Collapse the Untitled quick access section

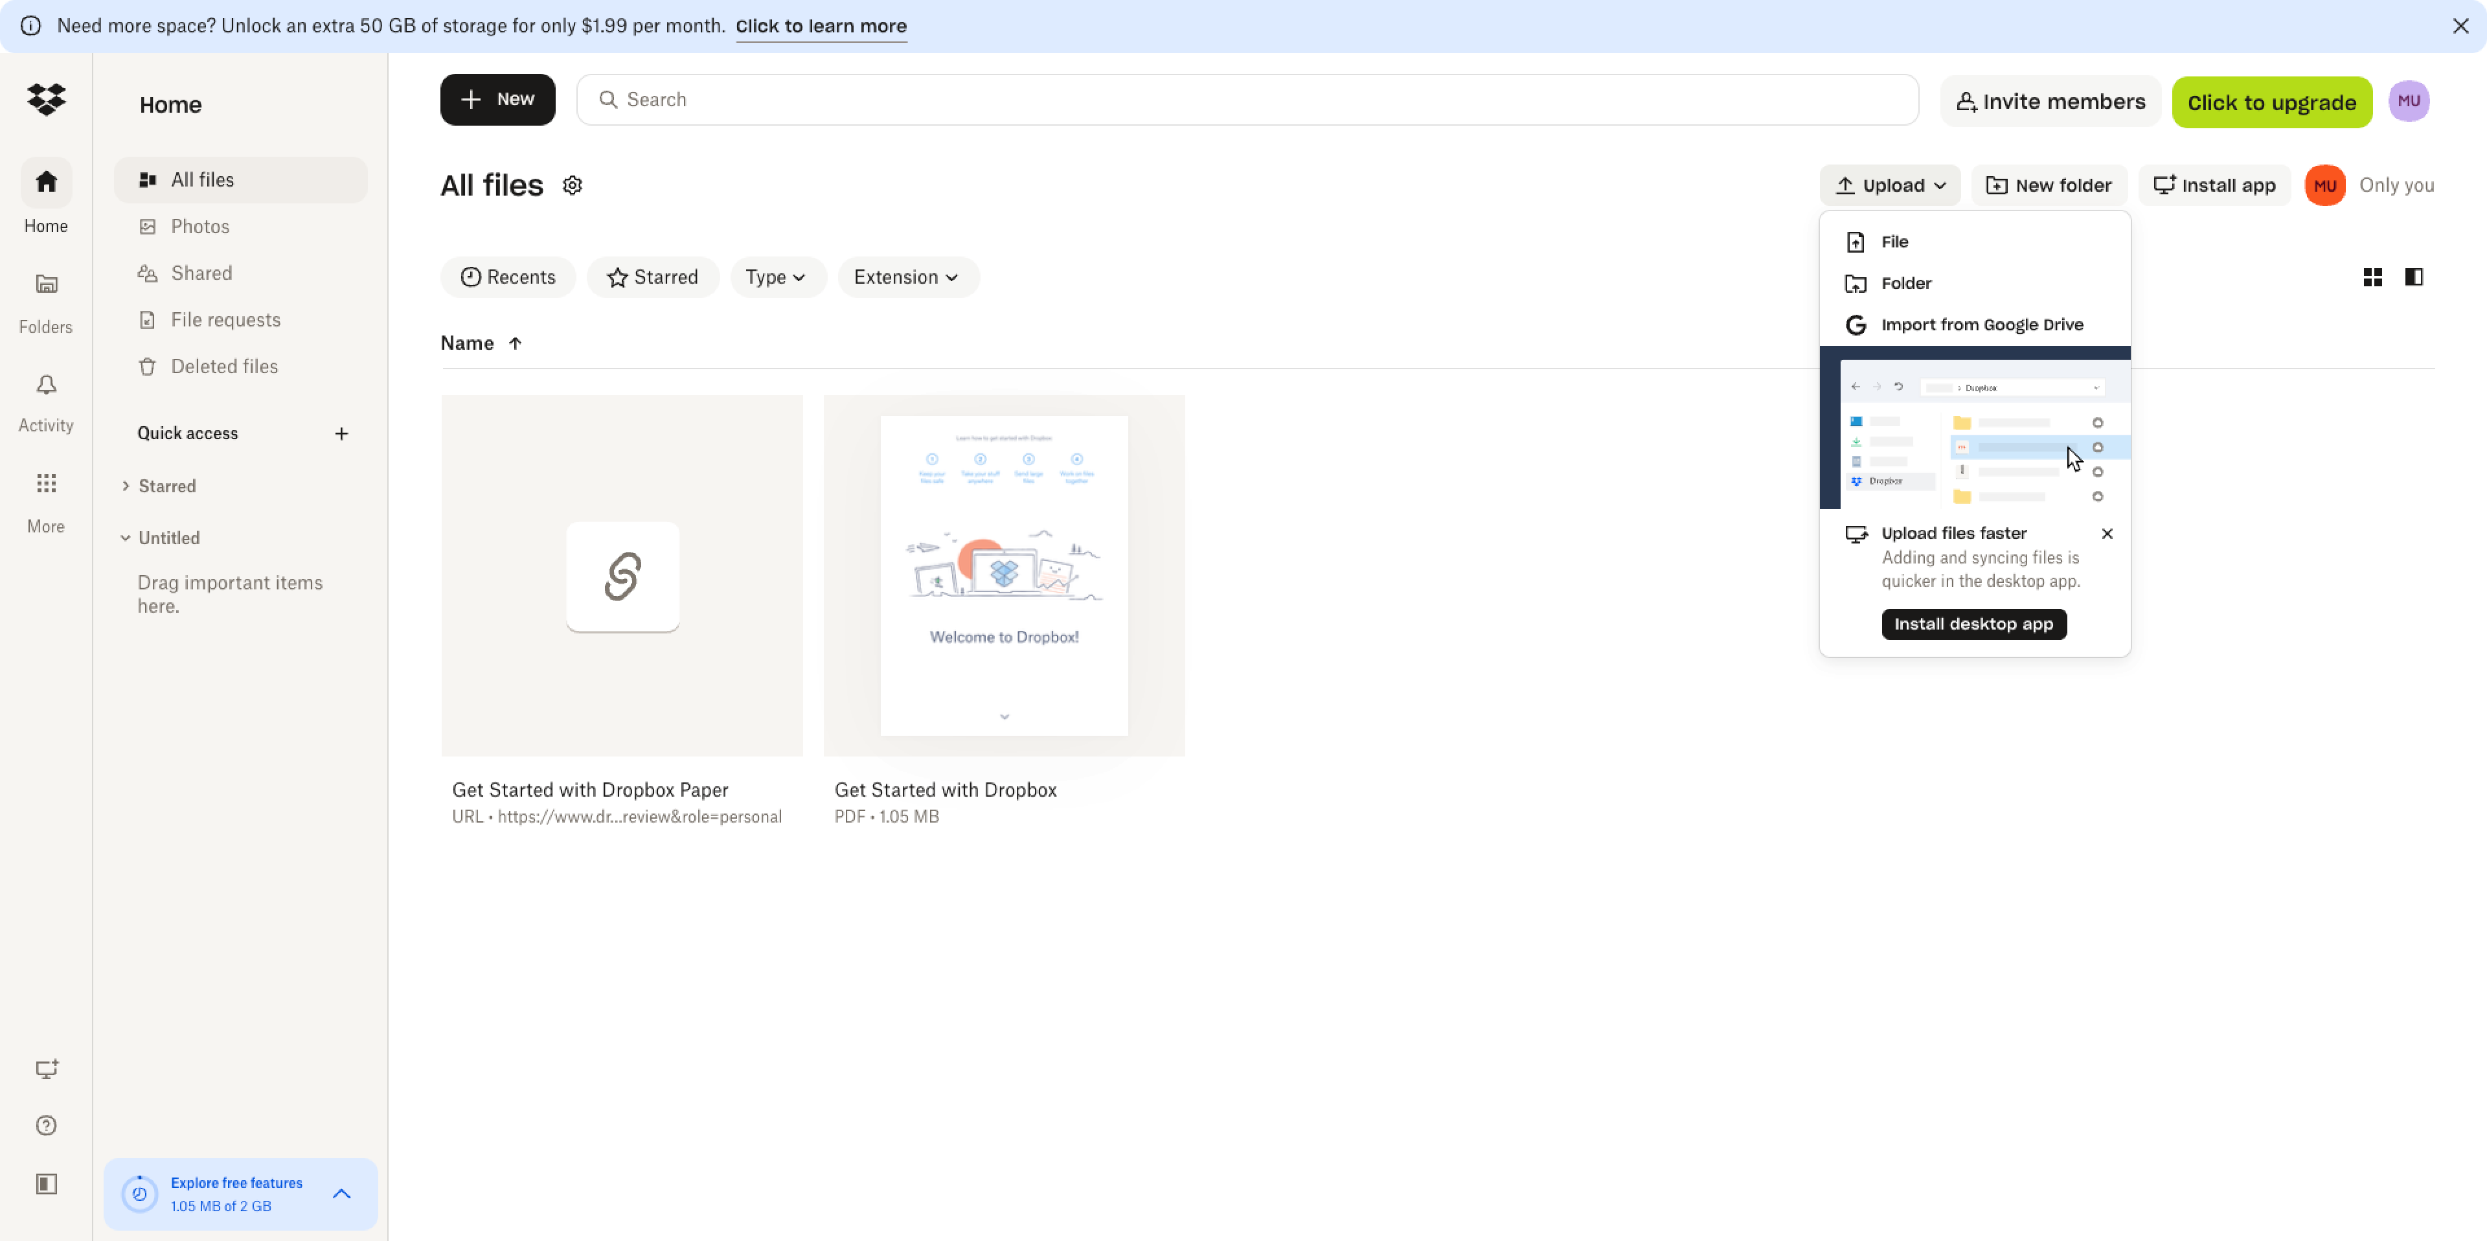click(x=126, y=538)
